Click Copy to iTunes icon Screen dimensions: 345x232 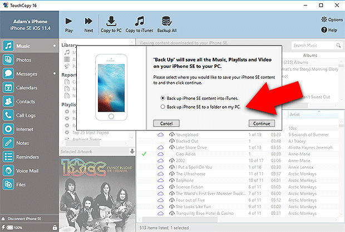(139, 21)
